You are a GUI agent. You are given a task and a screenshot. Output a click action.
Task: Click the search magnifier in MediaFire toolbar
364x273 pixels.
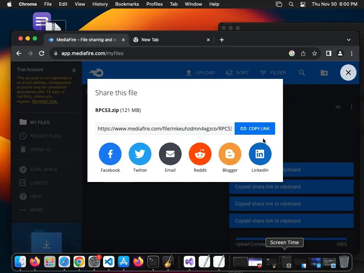click(x=302, y=73)
